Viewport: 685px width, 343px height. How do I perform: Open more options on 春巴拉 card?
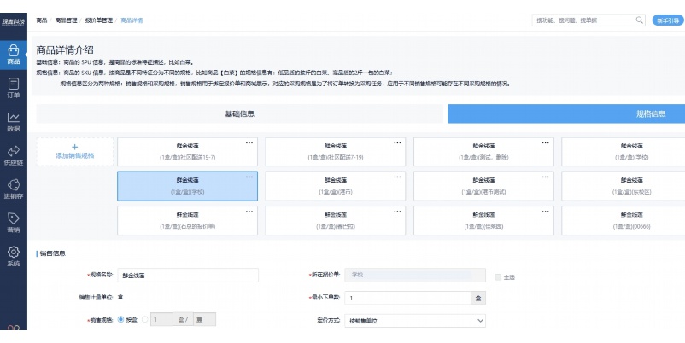tap(397, 212)
